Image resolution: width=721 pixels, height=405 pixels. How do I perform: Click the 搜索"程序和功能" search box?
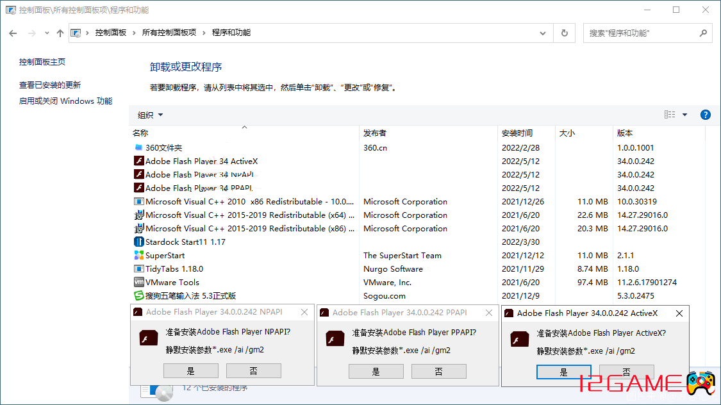pyautogui.click(x=648, y=33)
